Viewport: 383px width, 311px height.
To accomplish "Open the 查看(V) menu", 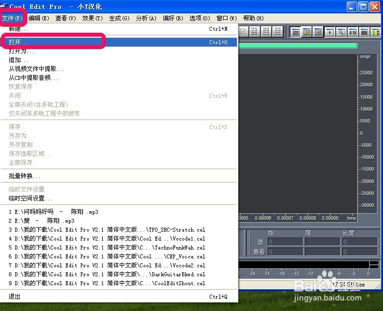I will pos(66,18).
